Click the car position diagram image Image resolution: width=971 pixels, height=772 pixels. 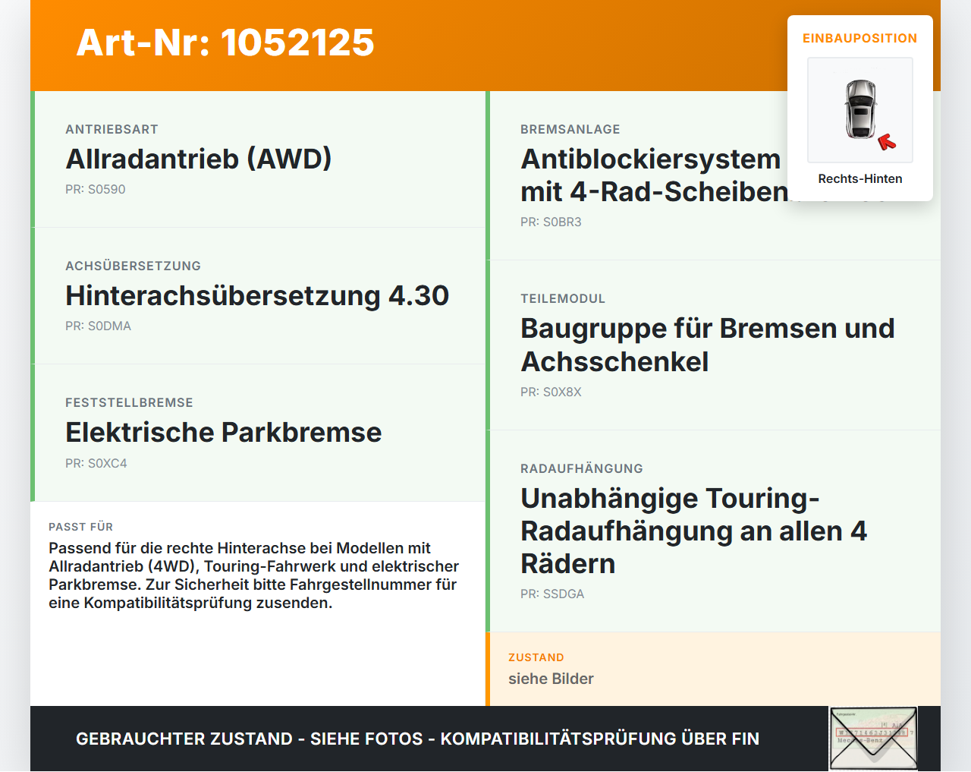[860, 110]
